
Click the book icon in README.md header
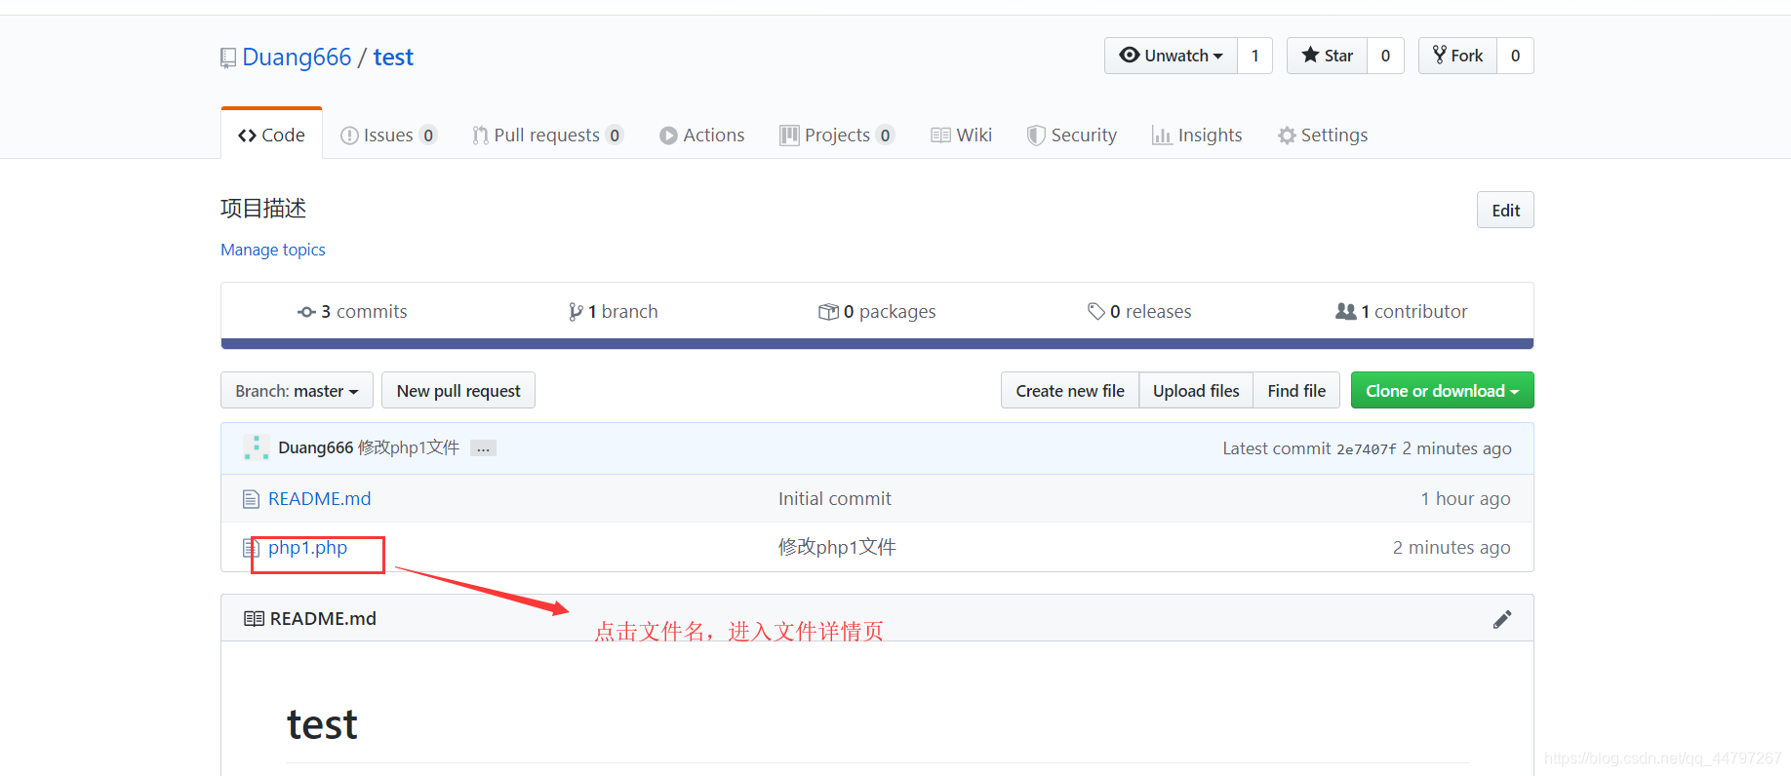(x=254, y=618)
